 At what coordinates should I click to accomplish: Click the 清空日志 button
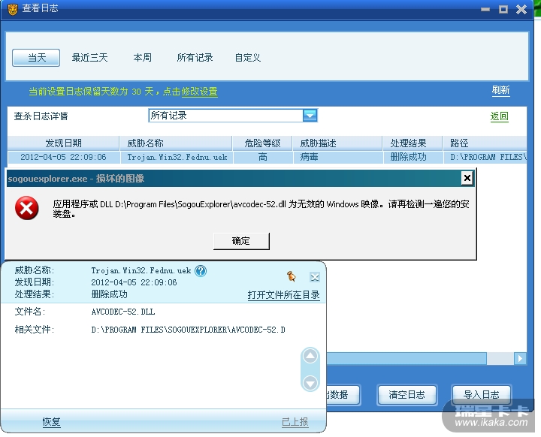coord(407,394)
